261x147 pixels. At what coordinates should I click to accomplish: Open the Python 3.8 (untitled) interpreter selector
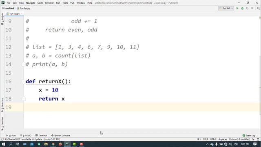pos(239,139)
